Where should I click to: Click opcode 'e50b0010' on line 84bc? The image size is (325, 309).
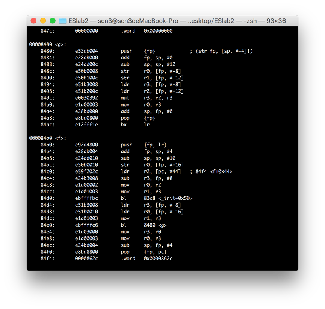86,165
